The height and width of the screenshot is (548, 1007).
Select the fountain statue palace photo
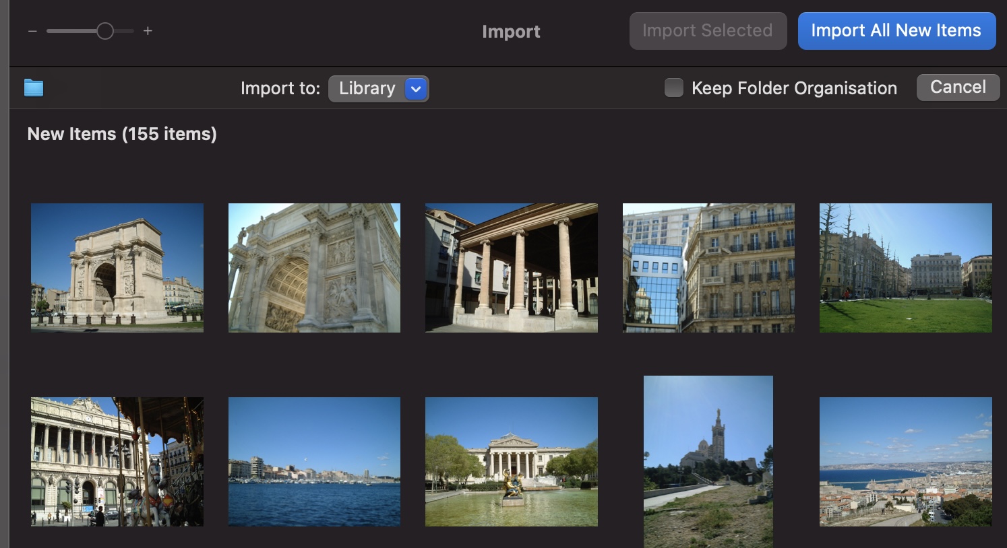pyautogui.click(x=512, y=462)
